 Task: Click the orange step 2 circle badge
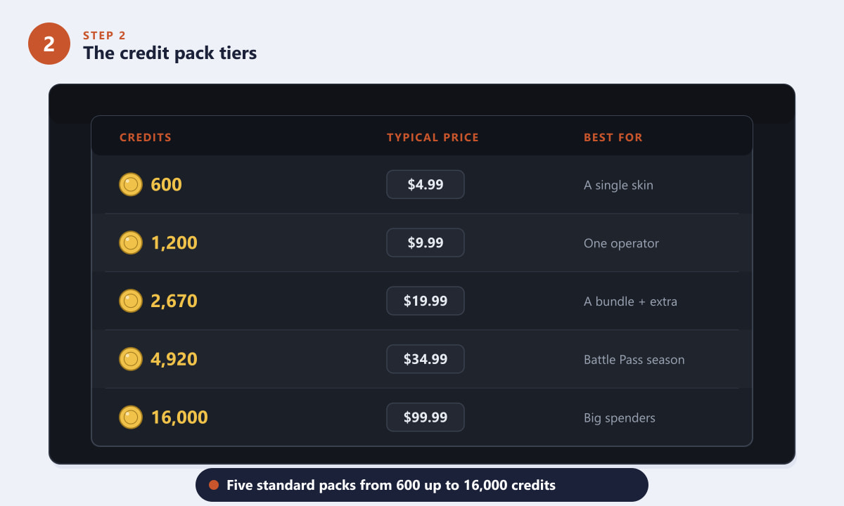pyautogui.click(x=49, y=44)
